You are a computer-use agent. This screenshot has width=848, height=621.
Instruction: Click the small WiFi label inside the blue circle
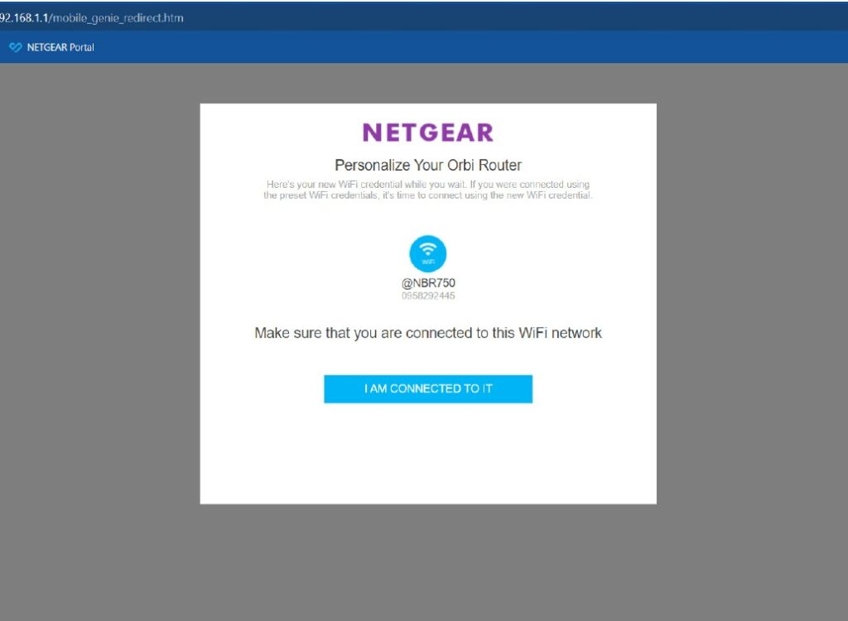tap(428, 262)
